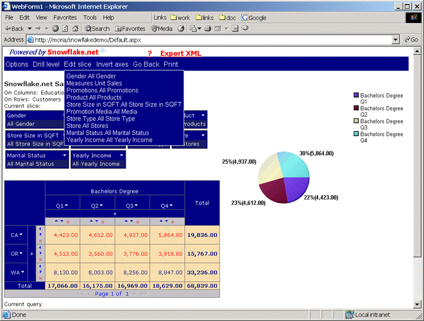Open the Marital Status slice dropdown
The width and height of the screenshot is (424, 321).
(x=65, y=155)
